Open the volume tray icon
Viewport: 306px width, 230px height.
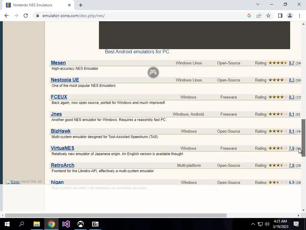coord(267,224)
